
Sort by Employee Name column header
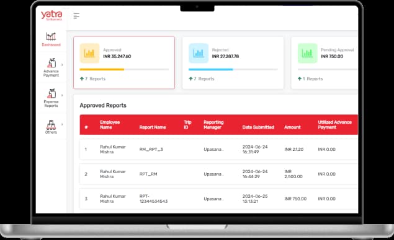point(110,125)
